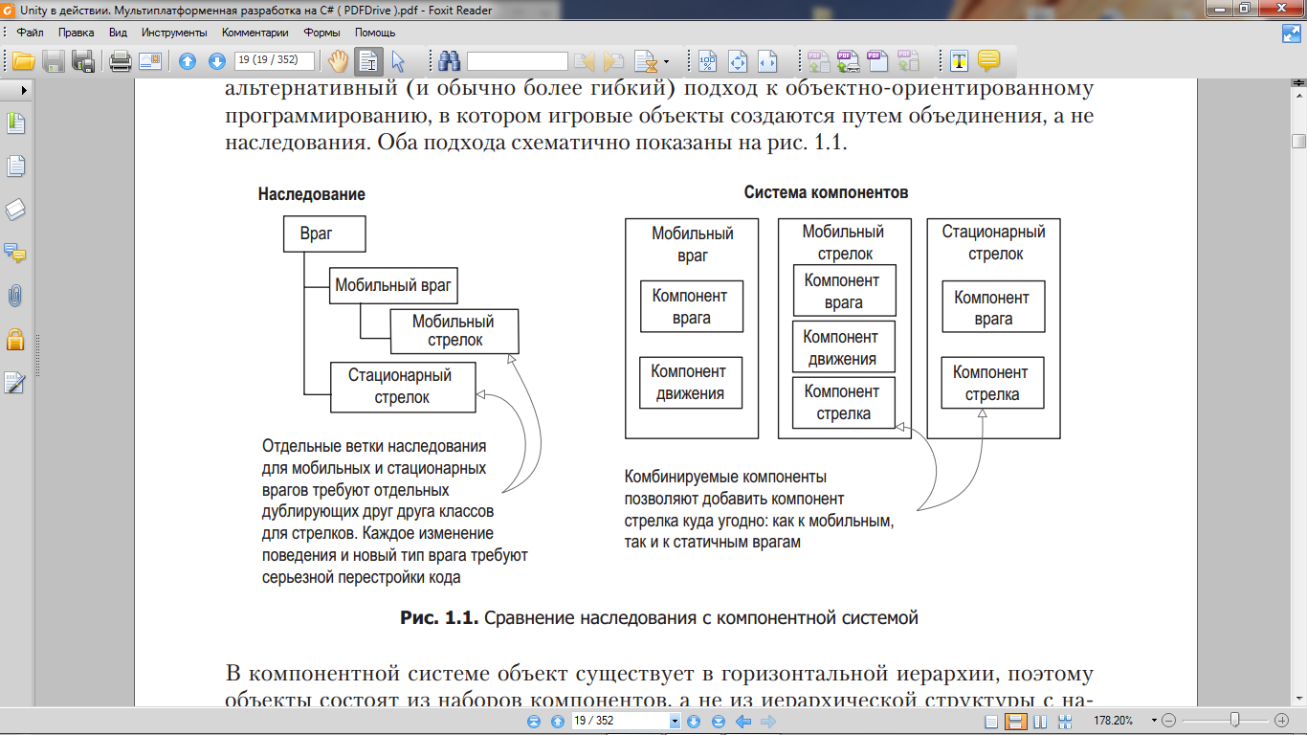
Task: Open Bookmarks panel in left sidebar
Action: [15, 123]
